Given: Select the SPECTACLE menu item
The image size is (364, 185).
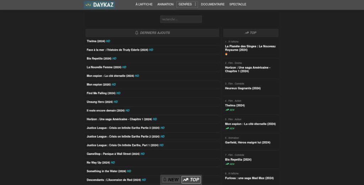Looking at the screenshot, I should pos(238,4).
